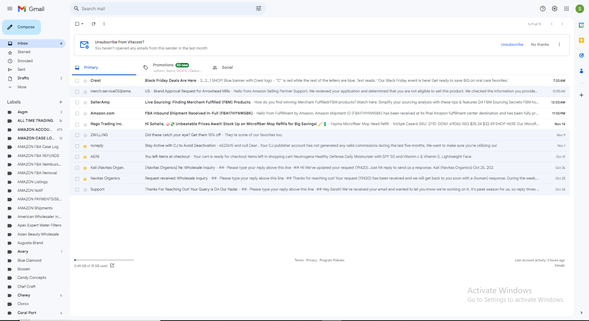The width and height of the screenshot is (589, 321).
Task: Open the main menu hamburger icon
Action: click(10, 9)
